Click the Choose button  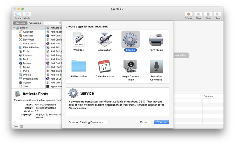pyautogui.click(x=161, y=122)
